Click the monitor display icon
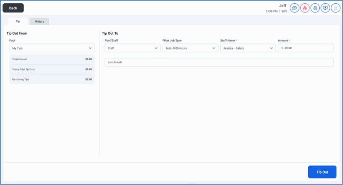 [x=325, y=8]
